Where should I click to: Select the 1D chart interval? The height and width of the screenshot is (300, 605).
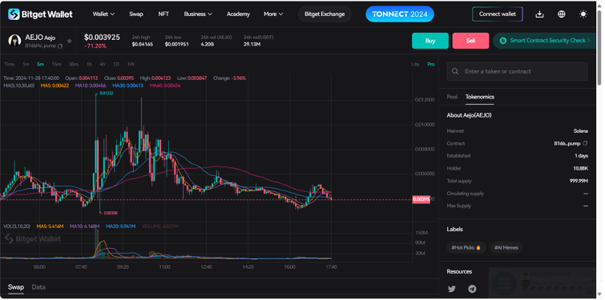click(x=116, y=64)
